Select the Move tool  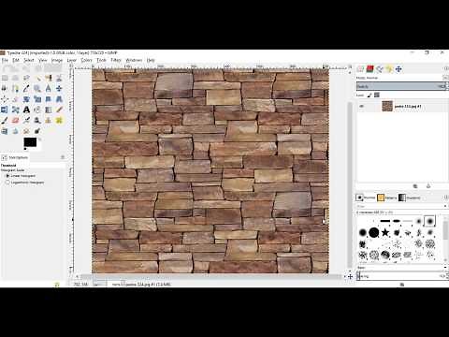[x=59, y=89]
